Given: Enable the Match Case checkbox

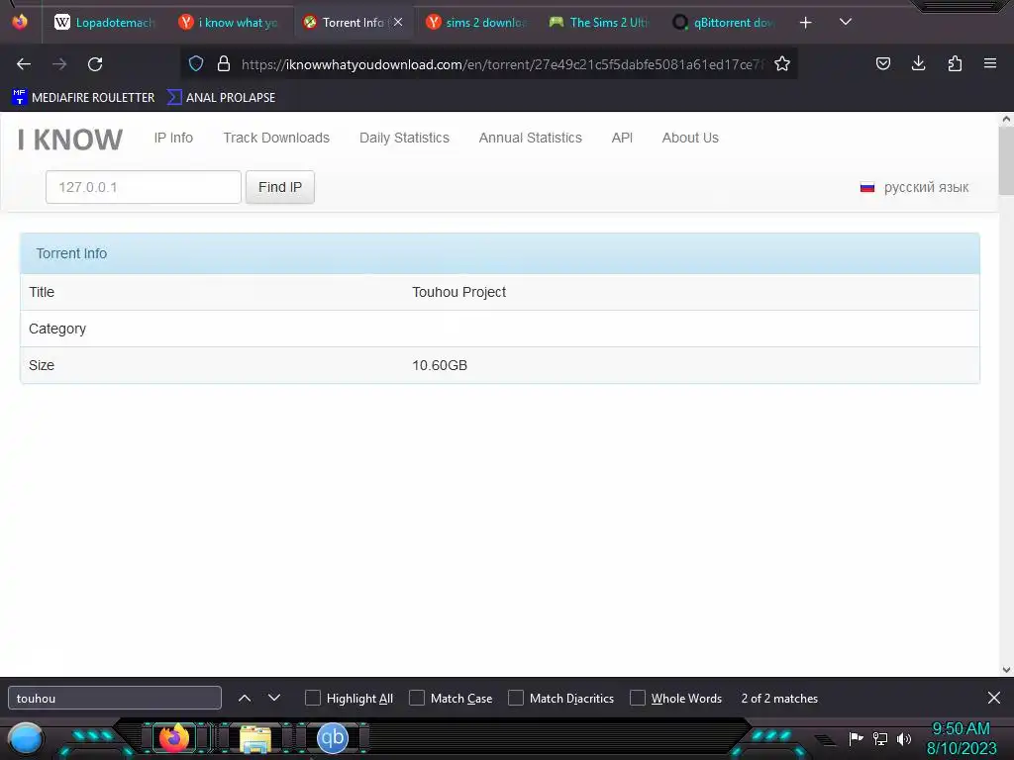Looking at the screenshot, I should click(x=417, y=698).
